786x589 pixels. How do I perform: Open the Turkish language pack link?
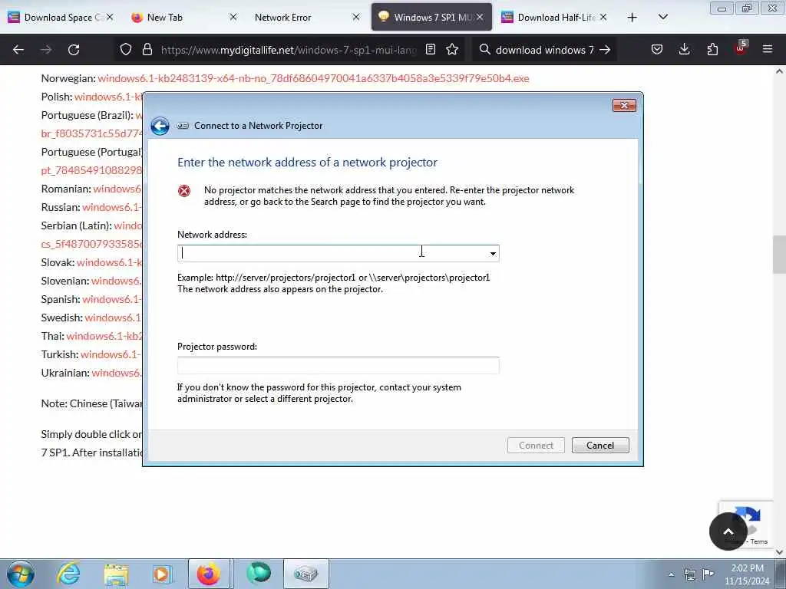pyautogui.click(x=111, y=354)
